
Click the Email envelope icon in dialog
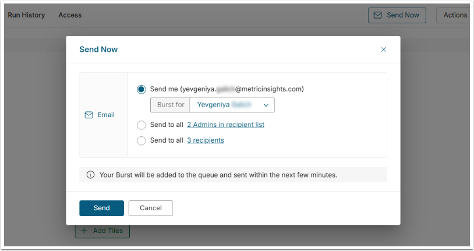[x=89, y=115]
